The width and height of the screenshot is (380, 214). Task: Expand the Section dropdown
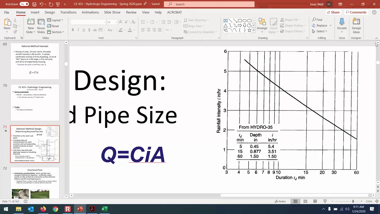click(x=56, y=32)
